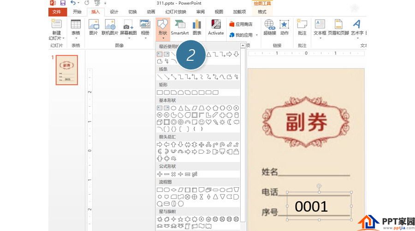Click the redo/repeat icon in the title bar
The width and height of the screenshot is (415, 231).
click(87, 3)
